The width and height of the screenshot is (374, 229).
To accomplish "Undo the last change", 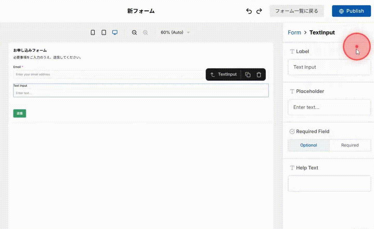I will pyautogui.click(x=249, y=11).
